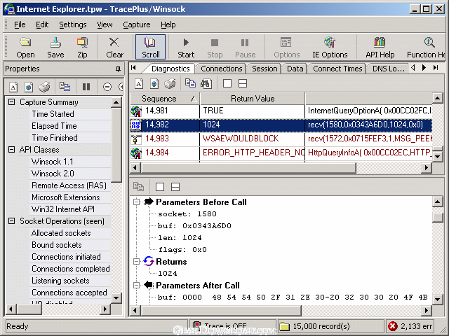Viewport: 449px width, 336px height.
Task: Sort by Sequence column header
Action: 165,99
